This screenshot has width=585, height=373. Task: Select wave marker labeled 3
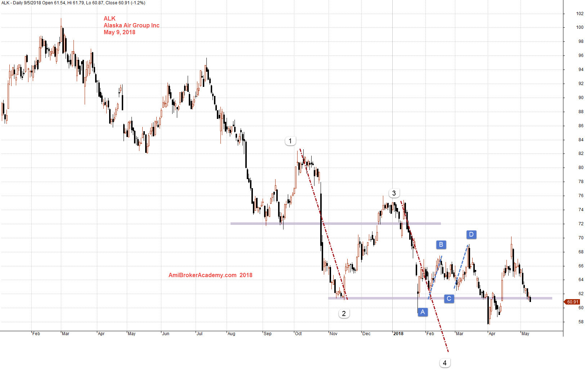tap(394, 193)
